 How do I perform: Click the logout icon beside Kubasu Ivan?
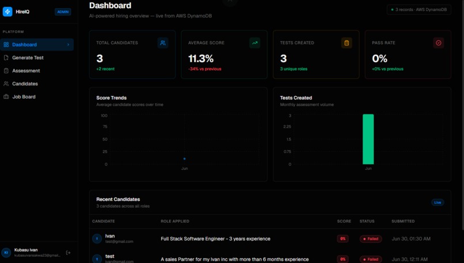69,253
